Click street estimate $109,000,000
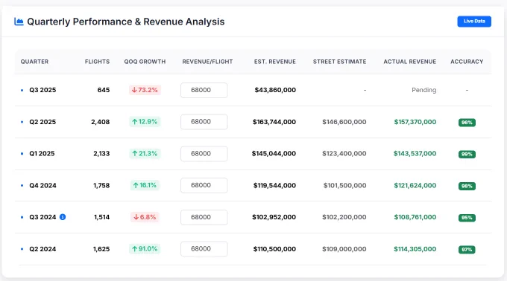Screen dimensions: 507x281 click(x=344, y=249)
